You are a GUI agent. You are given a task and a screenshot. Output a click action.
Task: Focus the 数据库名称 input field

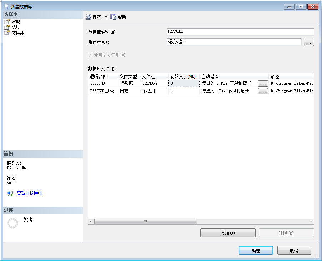(x=240, y=32)
